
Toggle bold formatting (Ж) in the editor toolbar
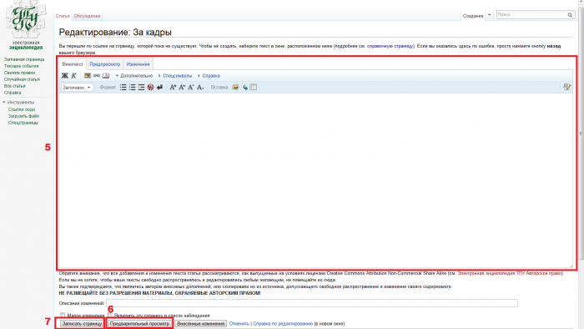click(65, 76)
